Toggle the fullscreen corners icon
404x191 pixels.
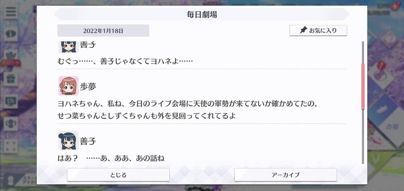11,146
